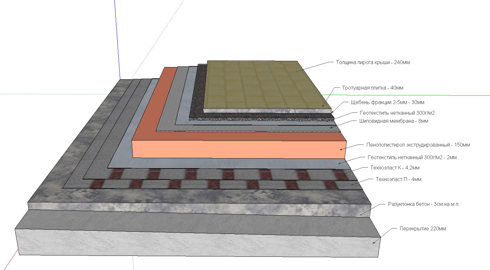Click the upper 'Геотекстиль нетканный 300г/м2' label
490x270 pixels.
(397, 113)
